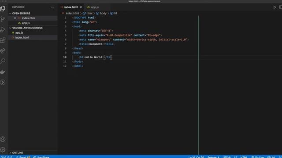
Task: Open the Explorer view in activity bar
Action: pos(3,8)
